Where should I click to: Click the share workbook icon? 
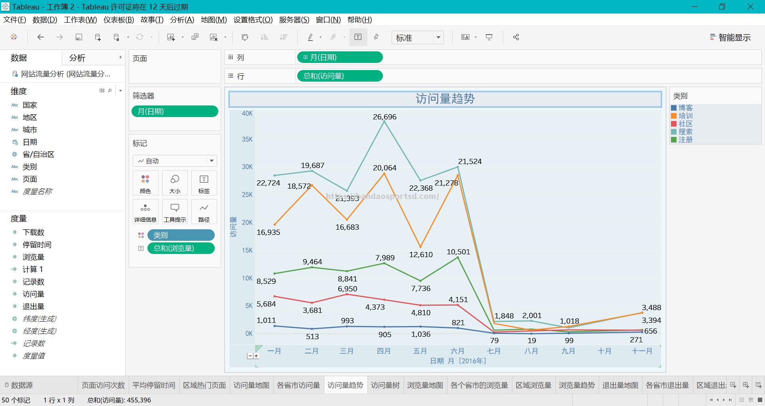coord(516,37)
